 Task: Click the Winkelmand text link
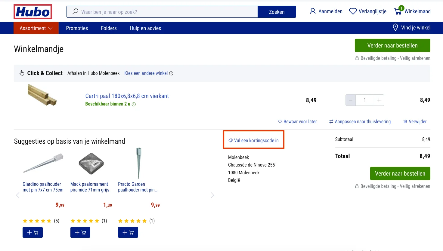[417, 11]
